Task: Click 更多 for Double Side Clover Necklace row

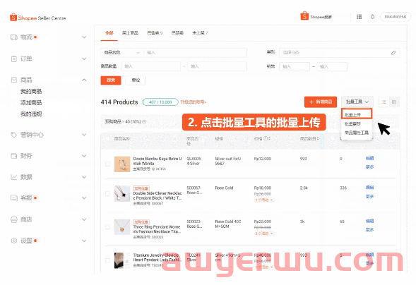Action: pyautogui.click(x=369, y=196)
